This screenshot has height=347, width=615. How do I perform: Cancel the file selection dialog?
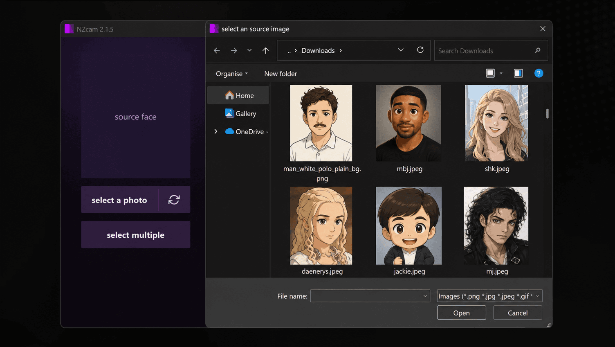(518, 313)
